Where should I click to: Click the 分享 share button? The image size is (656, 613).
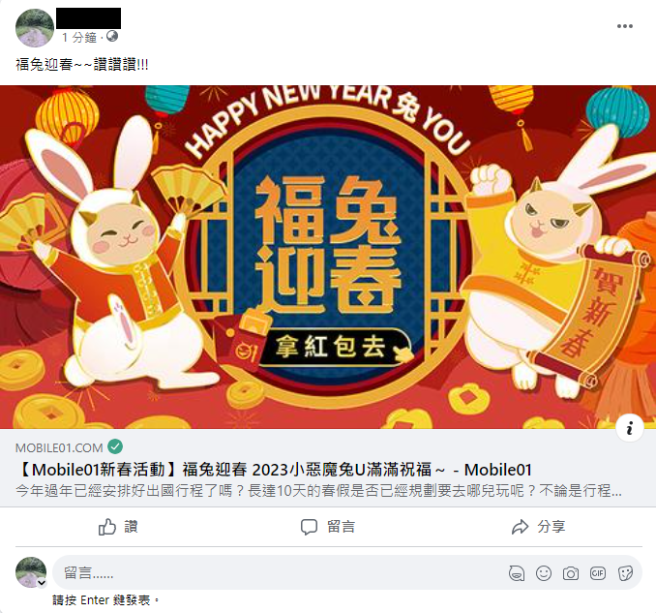[x=538, y=527]
